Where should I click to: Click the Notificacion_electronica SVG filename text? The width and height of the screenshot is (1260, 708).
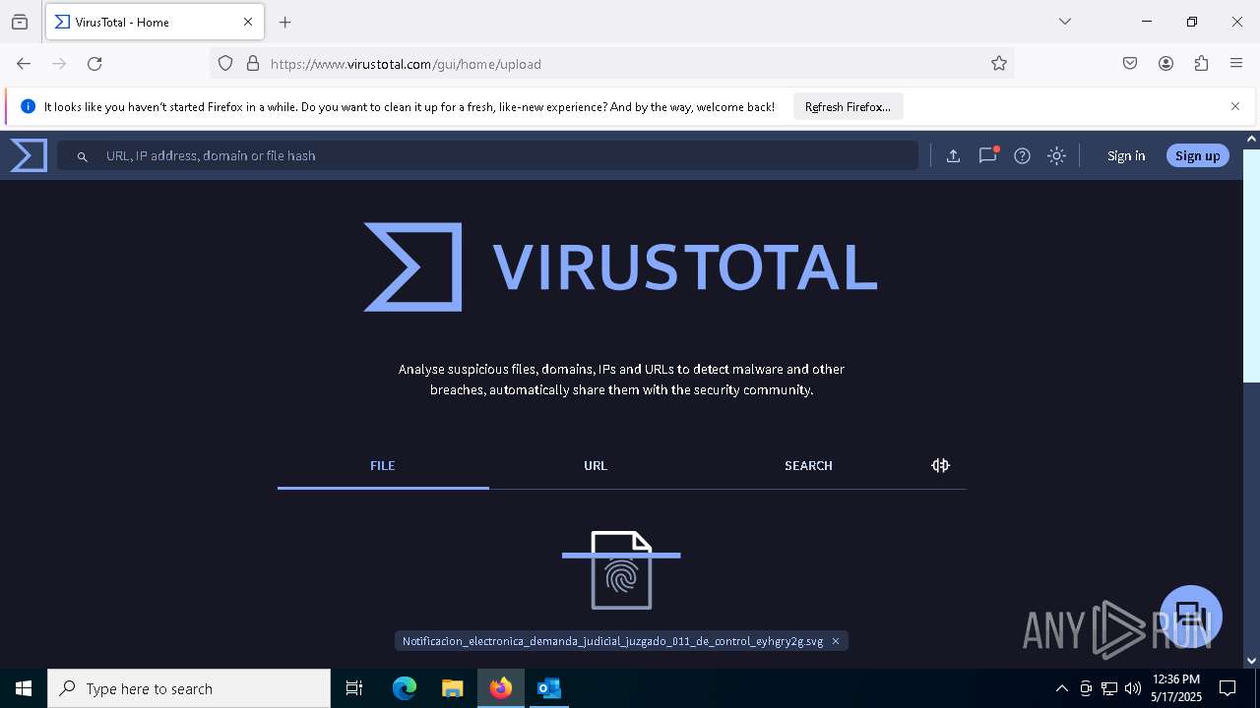612,641
